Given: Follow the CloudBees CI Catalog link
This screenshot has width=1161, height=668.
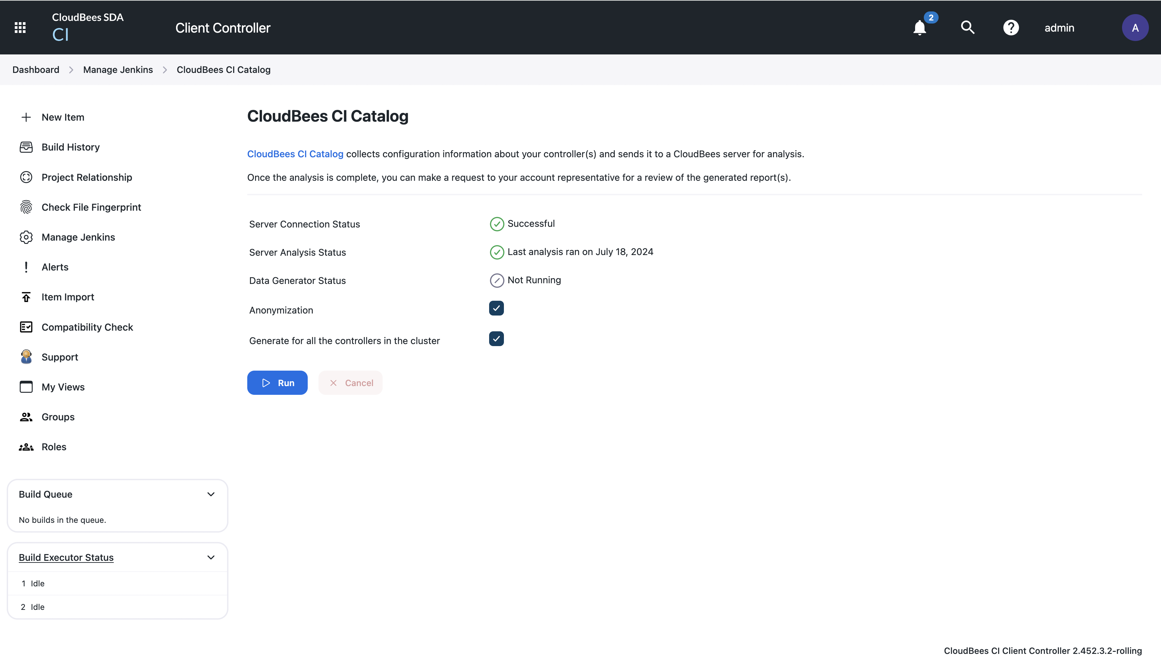Looking at the screenshot, I should (x=295, y=154).
